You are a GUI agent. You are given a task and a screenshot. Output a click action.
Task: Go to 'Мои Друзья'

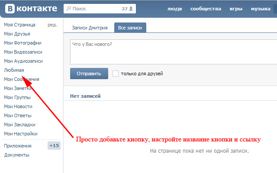17,34
